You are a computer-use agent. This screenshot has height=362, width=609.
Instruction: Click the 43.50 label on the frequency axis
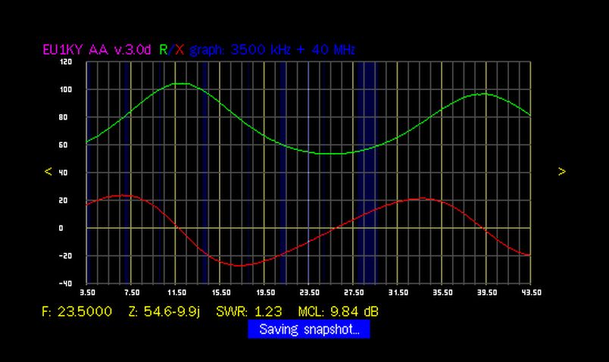coord(530,292)
